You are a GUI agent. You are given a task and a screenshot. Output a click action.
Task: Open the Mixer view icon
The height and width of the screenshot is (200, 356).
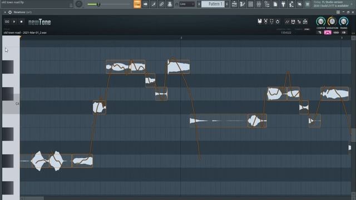coord(259,4)
